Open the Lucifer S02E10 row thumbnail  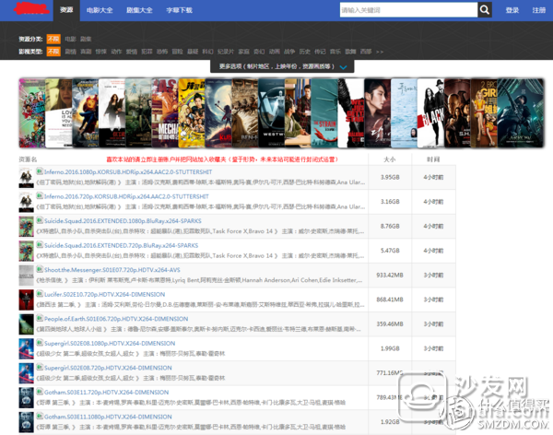pyautogui.click(x=26, y=300)
